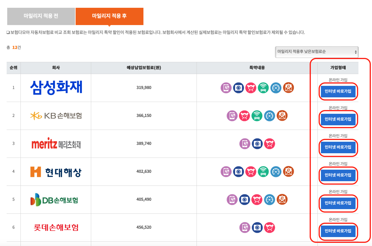Click 인터넷 바로가입 button for KB손해보험
372x246 pixels.
pyautogui.click(x=338, y=119)
